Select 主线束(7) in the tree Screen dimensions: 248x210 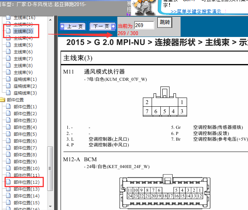[x=23, y=59]
